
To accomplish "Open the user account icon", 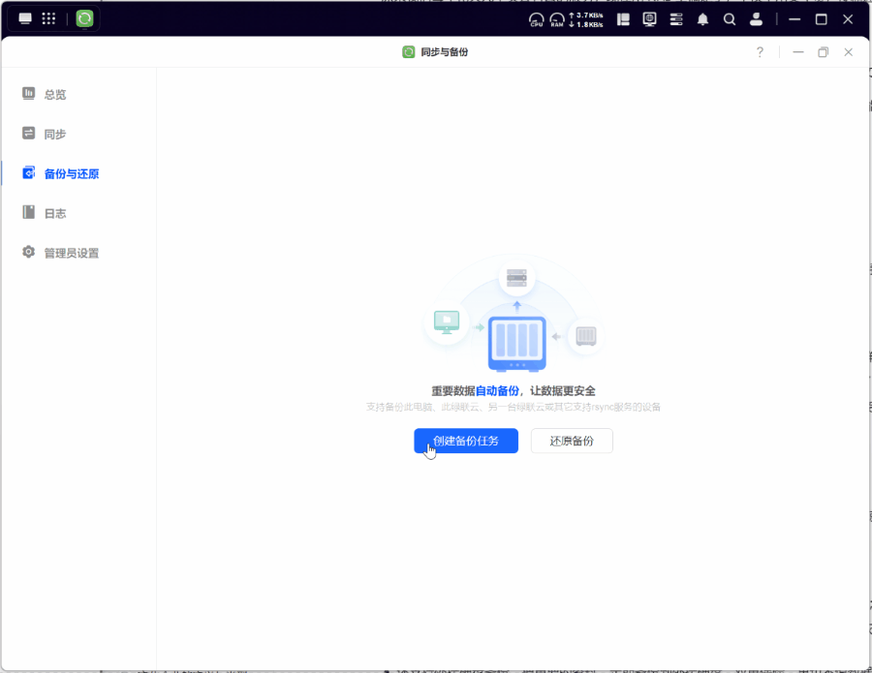I will click(x=757, y=18).
